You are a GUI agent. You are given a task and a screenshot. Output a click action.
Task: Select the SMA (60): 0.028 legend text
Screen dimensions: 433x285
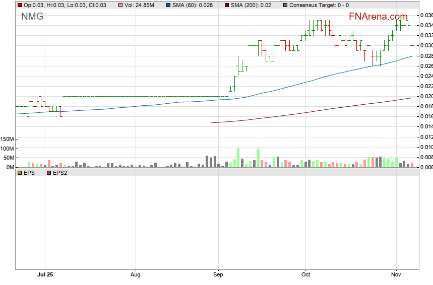(x=193, y=5)
